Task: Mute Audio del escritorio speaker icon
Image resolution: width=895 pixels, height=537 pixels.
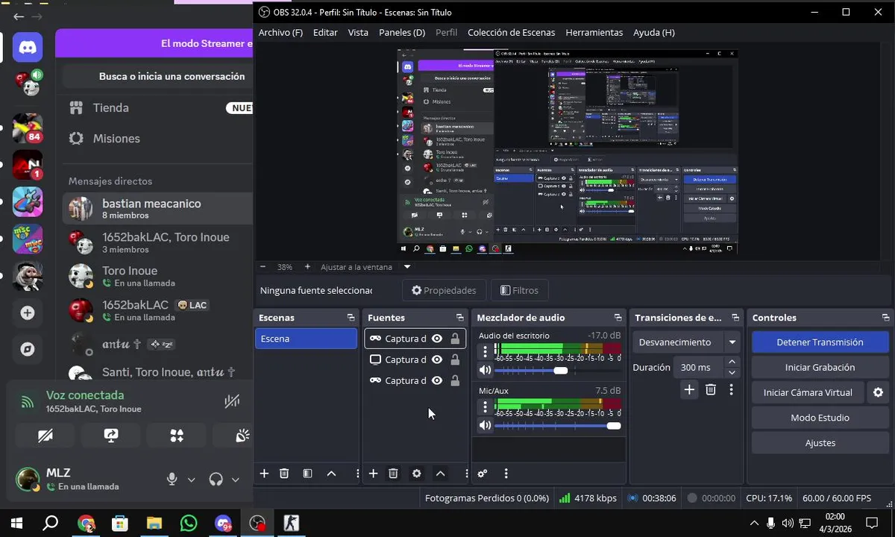Action: (486, 370)
